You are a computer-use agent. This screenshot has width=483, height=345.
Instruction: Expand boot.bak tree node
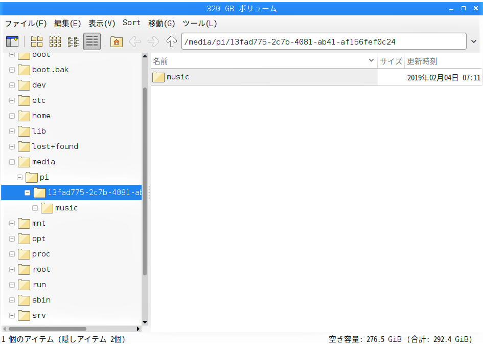12,70
